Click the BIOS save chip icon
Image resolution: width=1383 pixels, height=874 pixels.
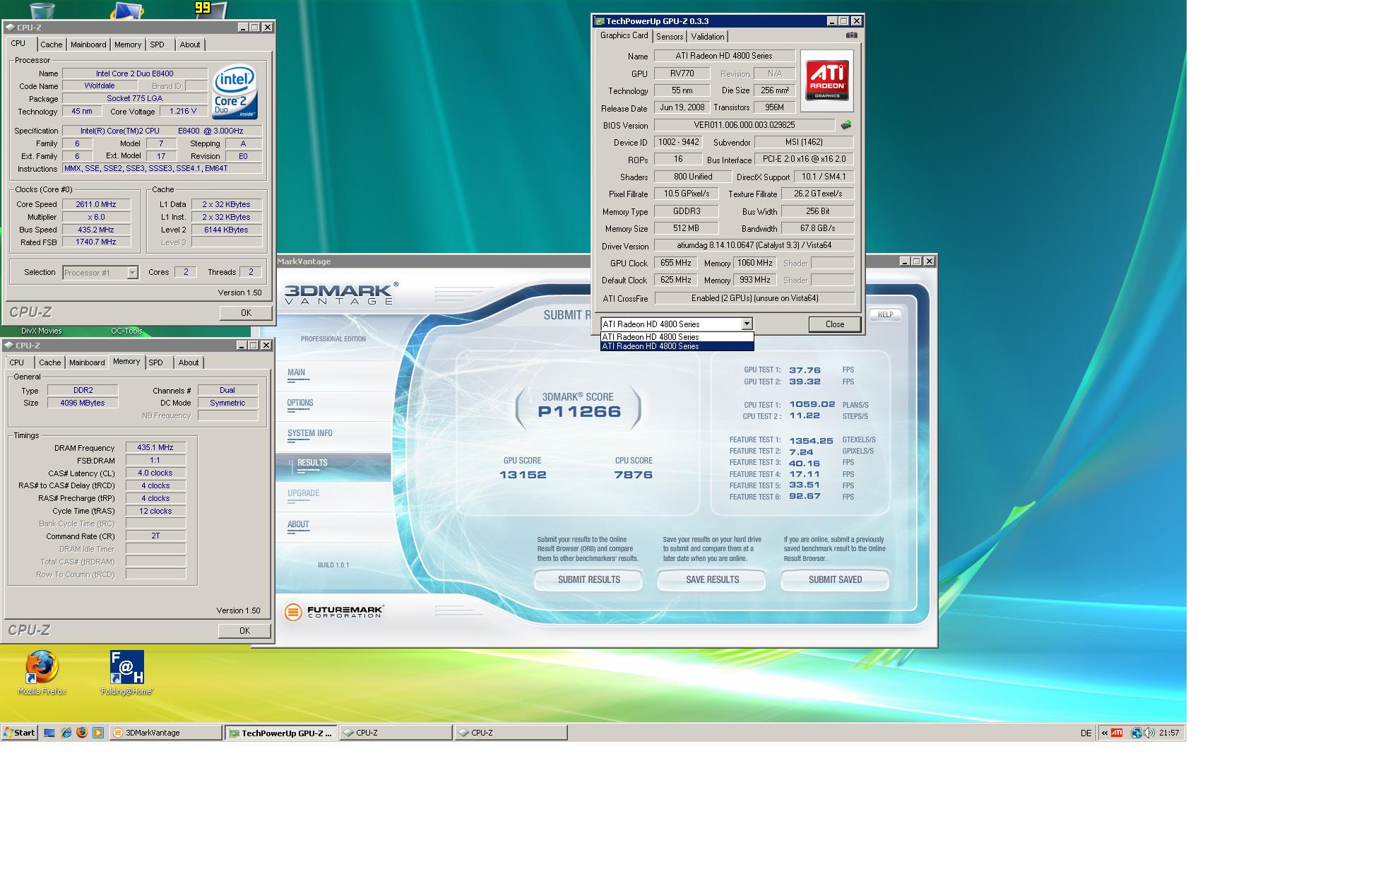(x=845, y=125)
